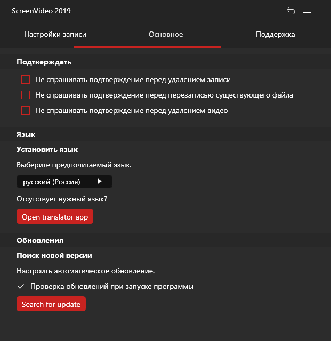
Task: Open the русский (Россия) language dropdown
Action: pos(64,182)
